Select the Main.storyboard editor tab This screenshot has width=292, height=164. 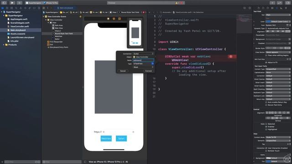coord(65,8)
